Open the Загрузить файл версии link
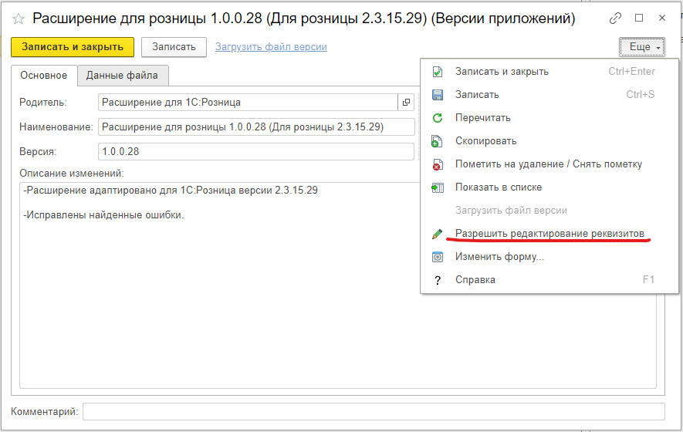 coord(271,47)
